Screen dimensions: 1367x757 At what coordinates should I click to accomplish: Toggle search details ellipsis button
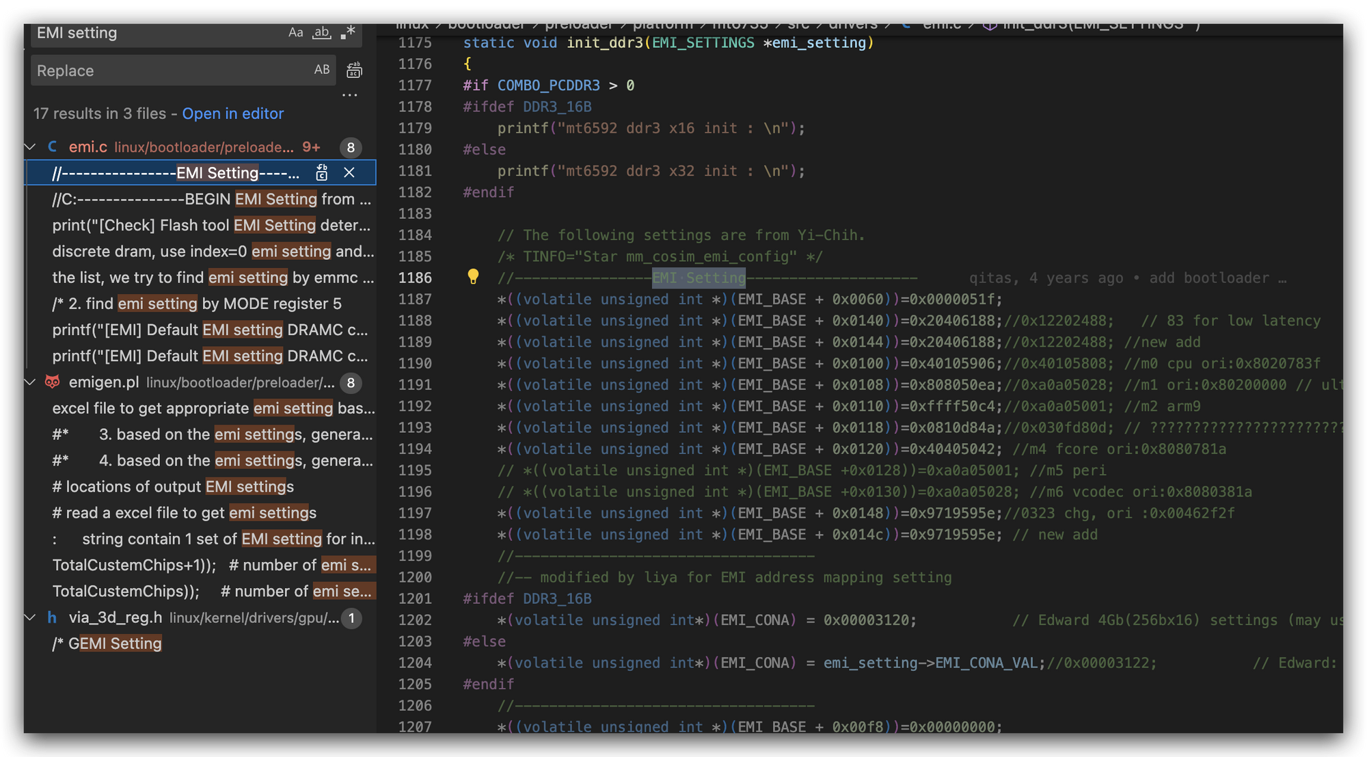[350, 95]
